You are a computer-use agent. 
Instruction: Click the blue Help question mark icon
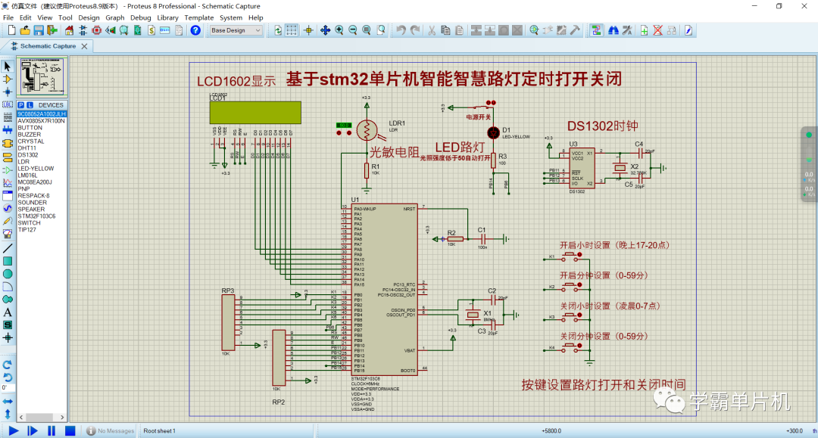click(x=195, y=30)
